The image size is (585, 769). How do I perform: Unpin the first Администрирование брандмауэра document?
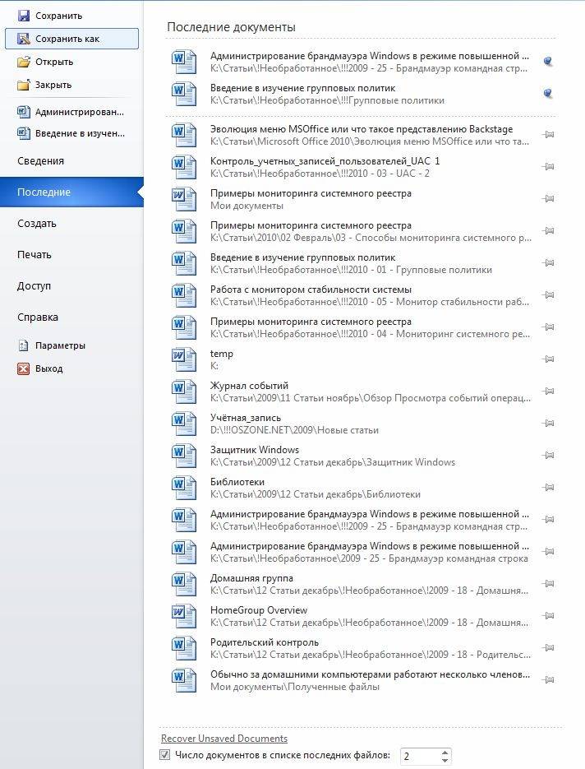(548, 62)
